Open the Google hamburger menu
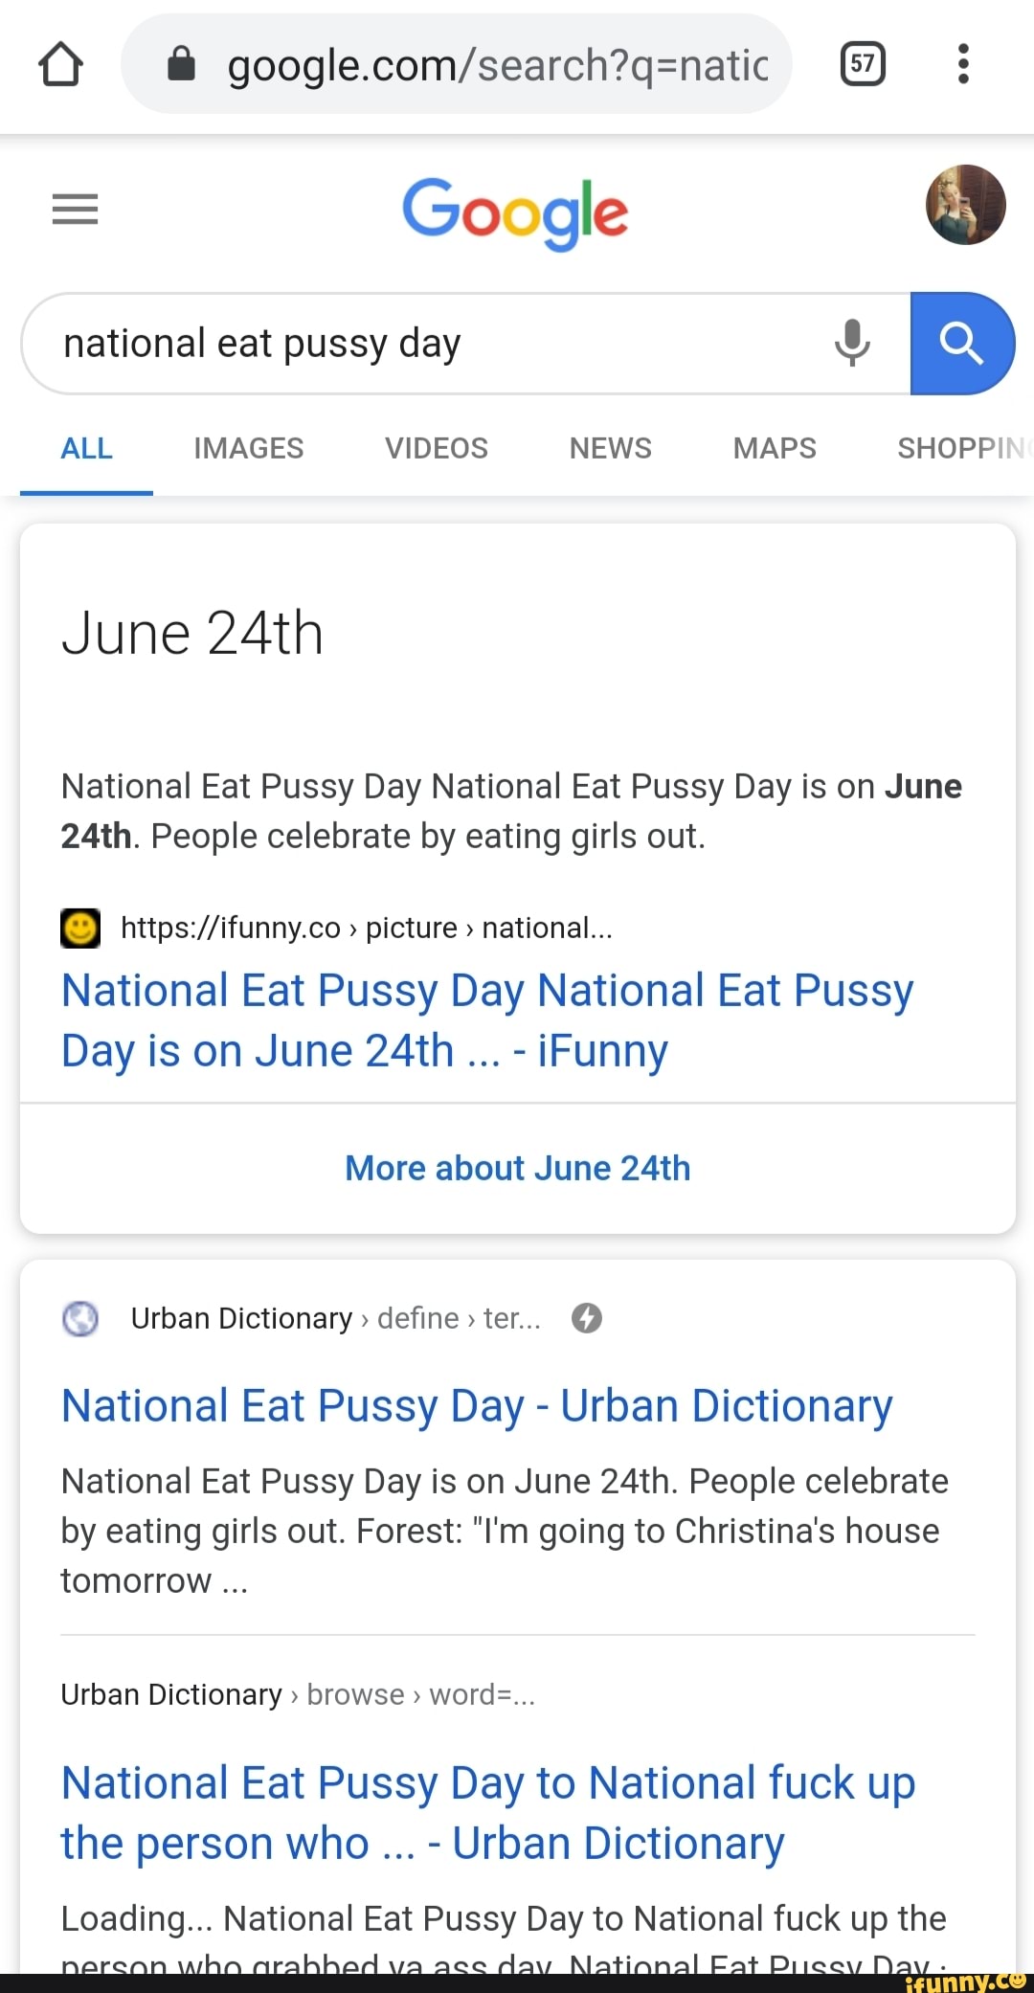1034x1993 pixels. [75, 209]
